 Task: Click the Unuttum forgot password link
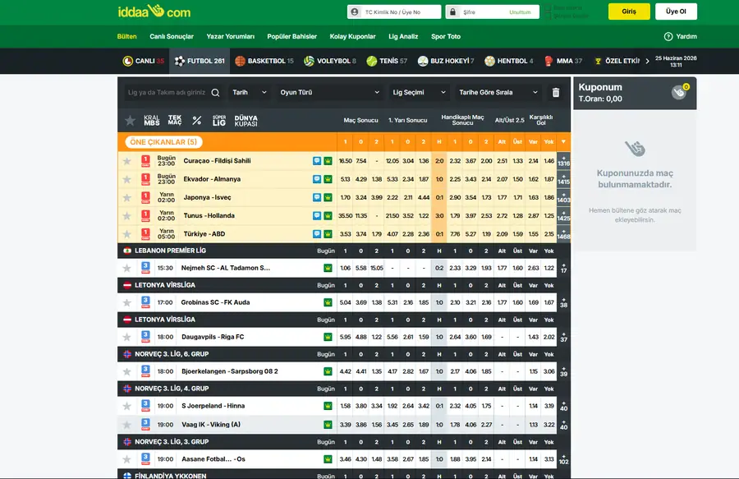coord(520,12)
